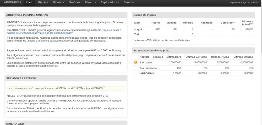
Task: Follow the '¿que es minar' link
Action: point(112,30)
